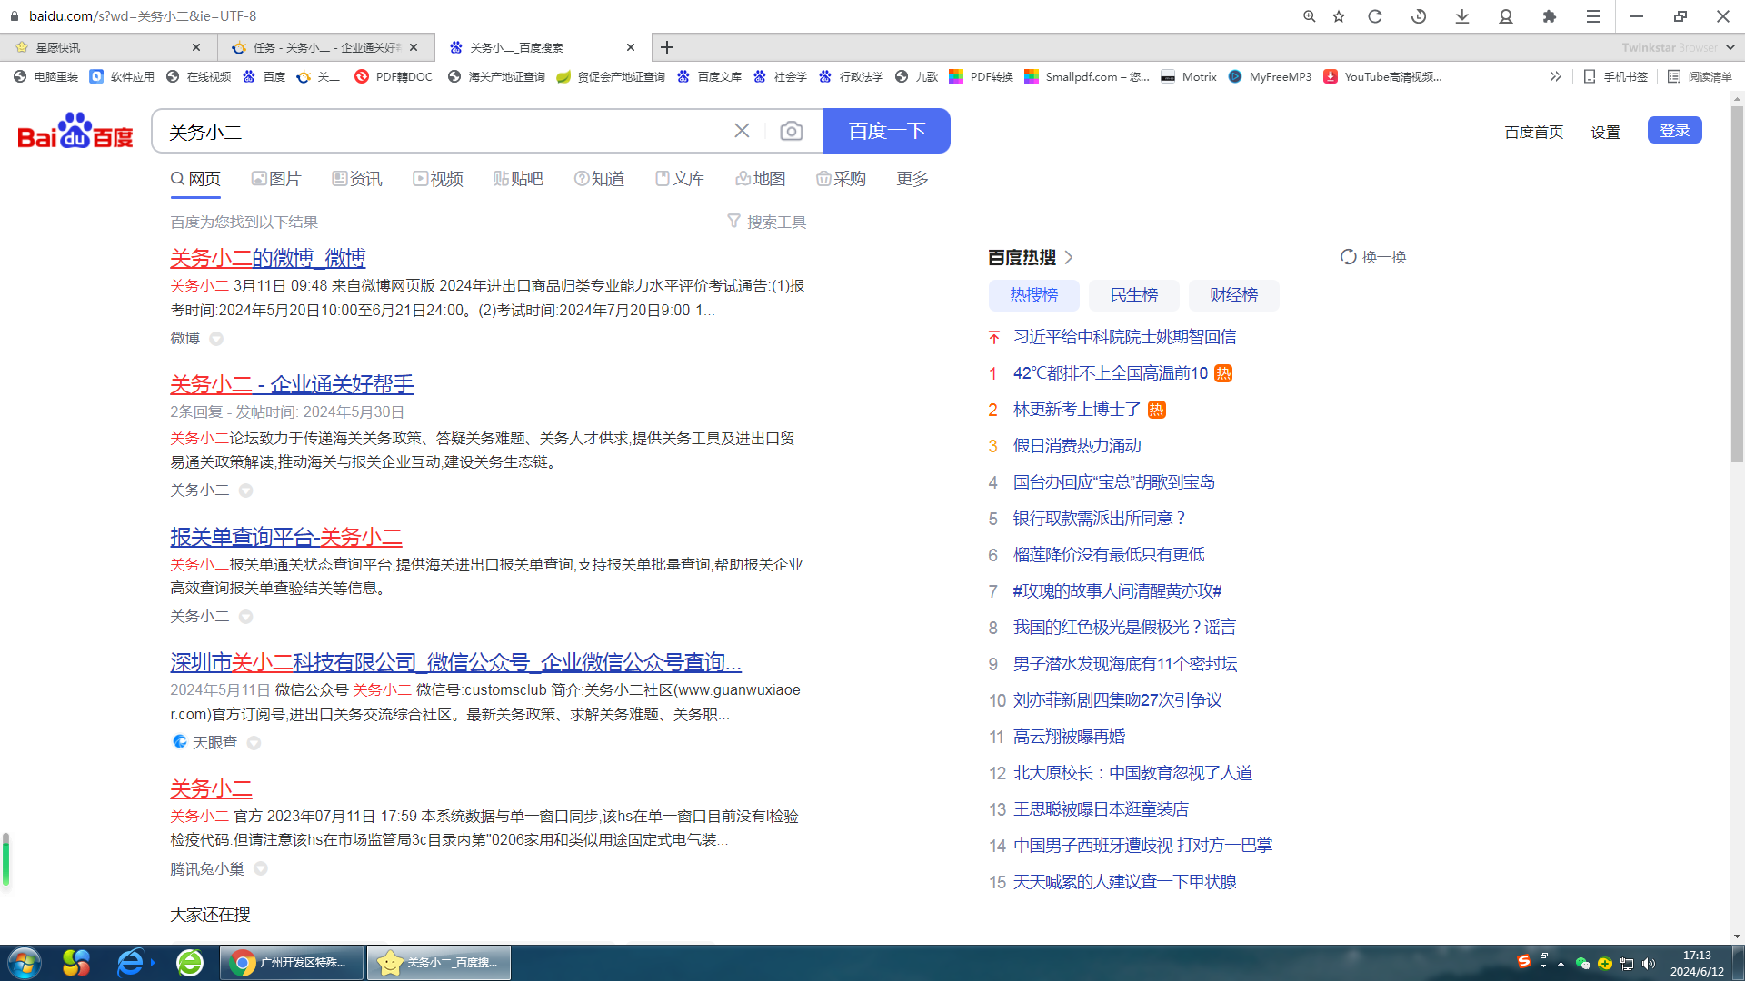
Task: Open 搜索工具 filter options
Action: tap(767, 222)
